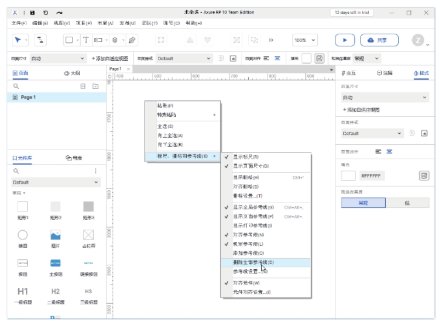Open the 页面尺寸 自动 dropdown in right panel
Screen dimensions: 440x324
tap(385, 98)
